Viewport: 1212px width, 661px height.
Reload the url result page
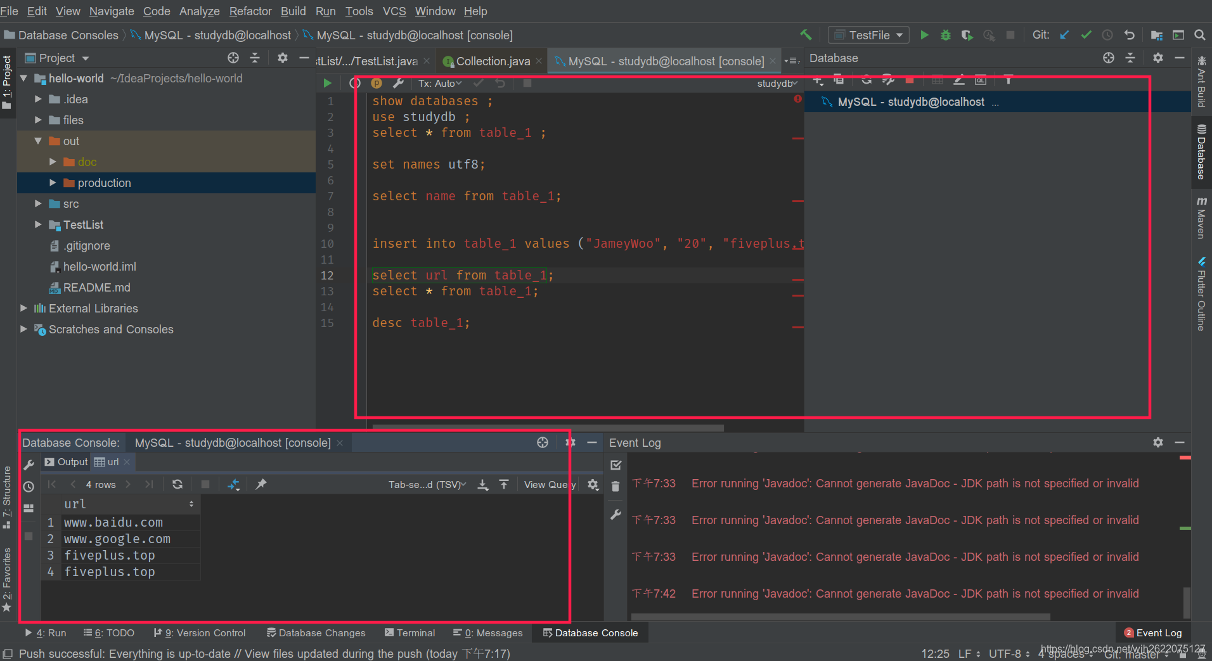[x=177, y=484]
